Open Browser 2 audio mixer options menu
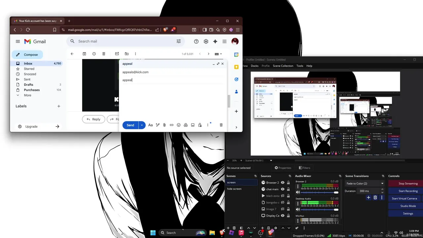 pos(298,186)
